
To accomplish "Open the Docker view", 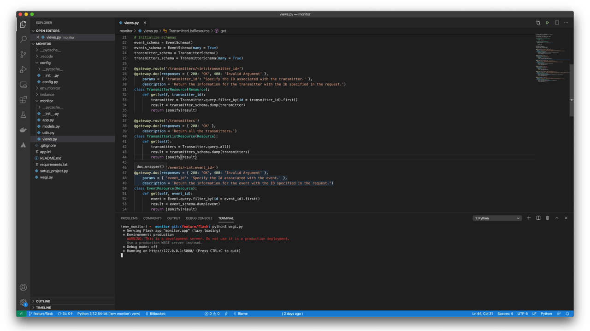I will (23, 130).
